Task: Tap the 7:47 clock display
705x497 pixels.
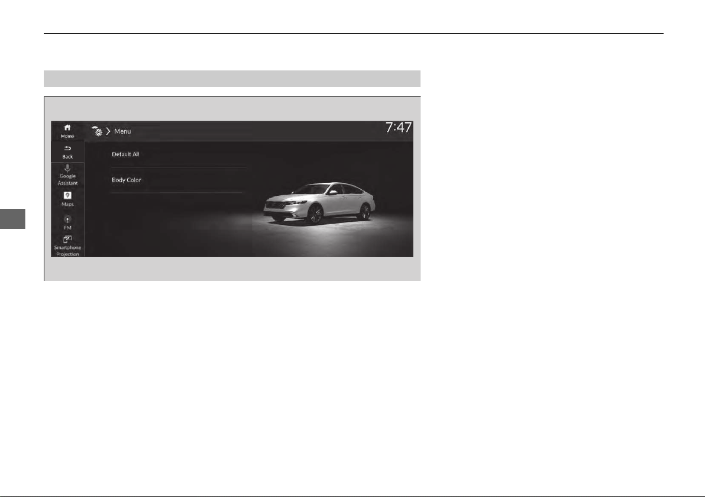Action: click(399, 128)
